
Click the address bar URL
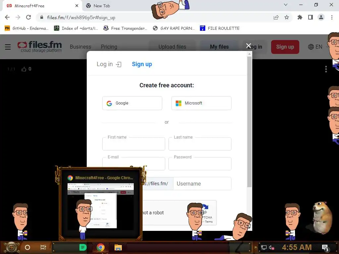[81, 18]
